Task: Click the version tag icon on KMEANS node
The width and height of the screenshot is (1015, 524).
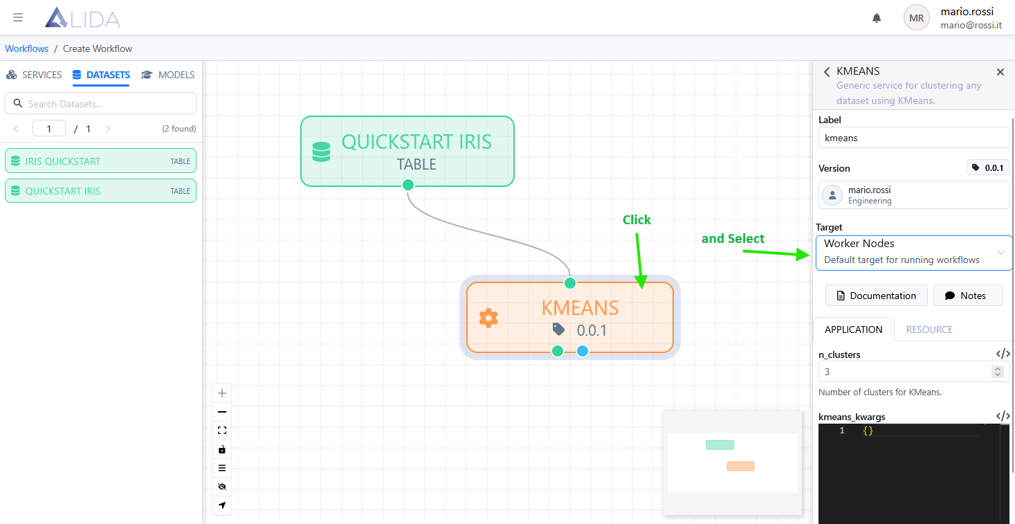Action: point(559,329)
